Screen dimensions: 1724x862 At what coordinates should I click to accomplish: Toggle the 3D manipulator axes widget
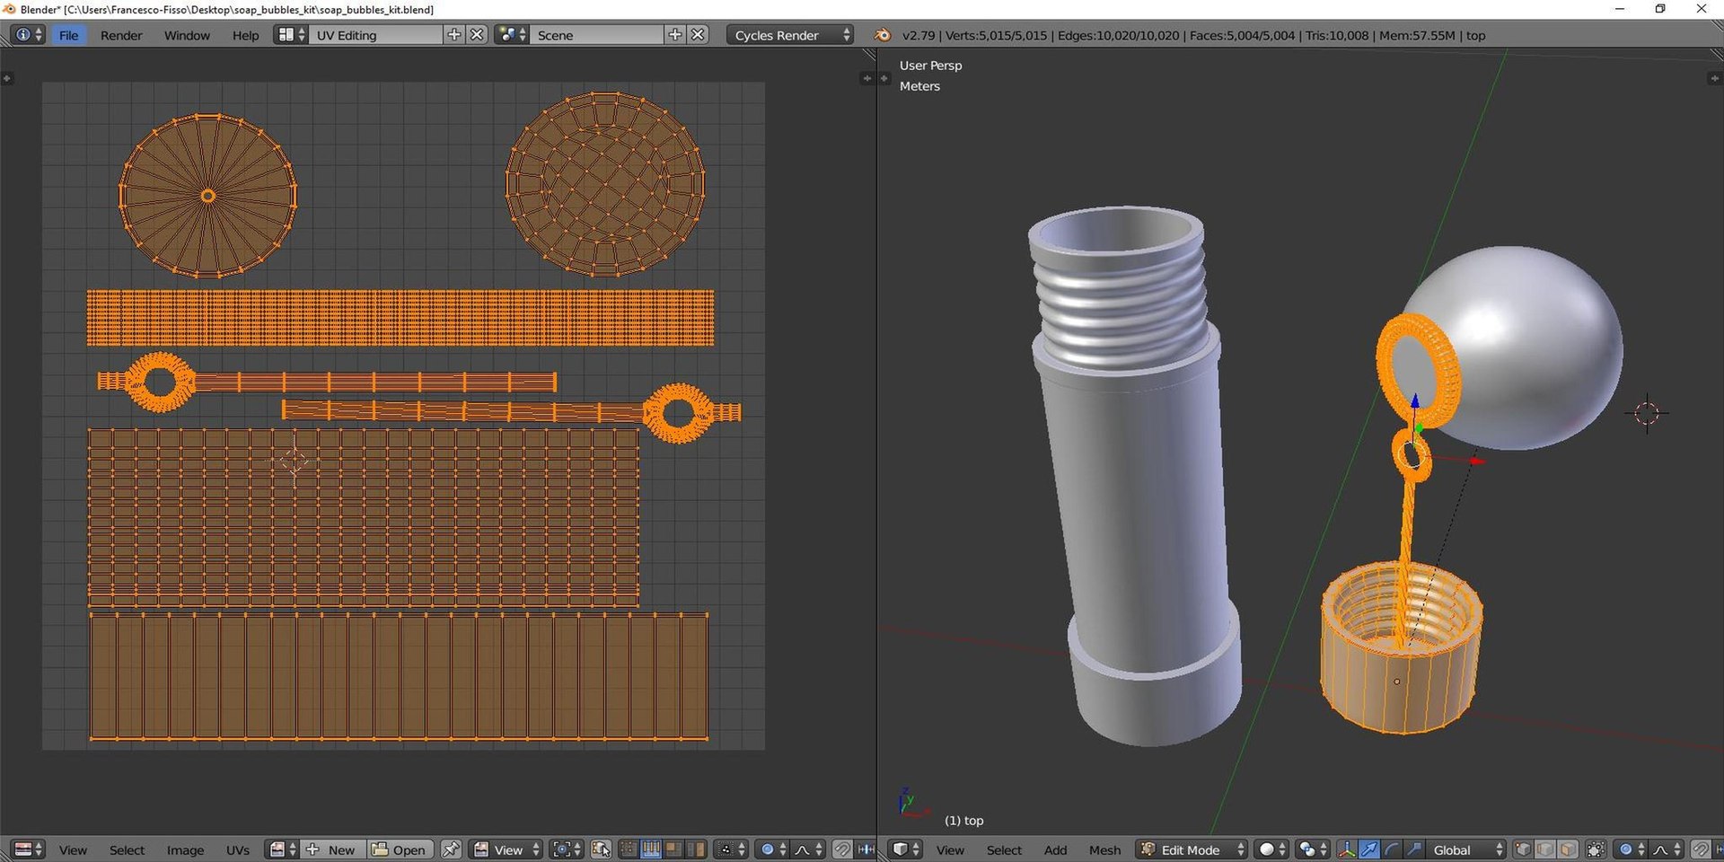click(x=1347, y=849)
